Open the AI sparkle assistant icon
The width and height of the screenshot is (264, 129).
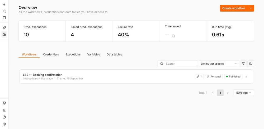(x=4, y=27)
